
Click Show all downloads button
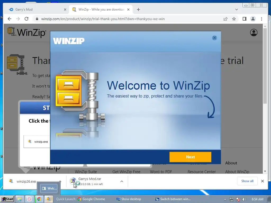(247, 181)
